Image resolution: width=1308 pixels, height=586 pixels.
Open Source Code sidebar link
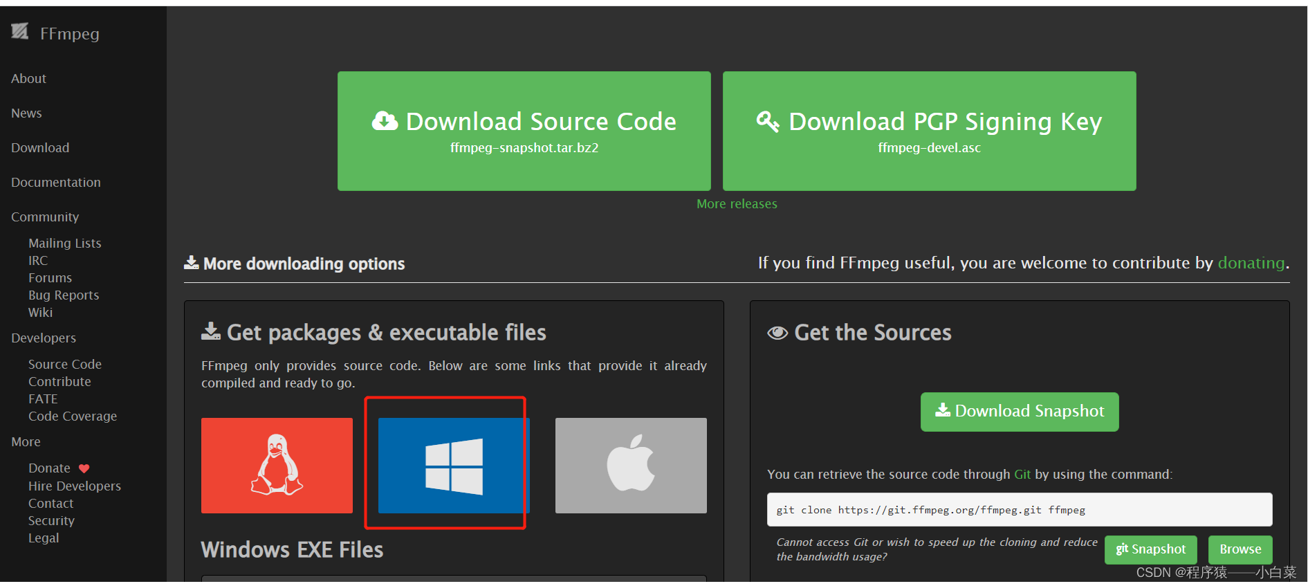tap(65, 365)
